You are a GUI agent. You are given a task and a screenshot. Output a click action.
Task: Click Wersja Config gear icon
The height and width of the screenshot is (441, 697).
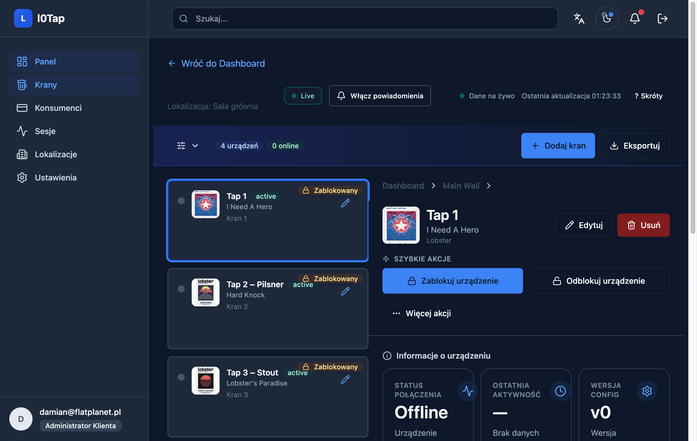tap(647, 391)
